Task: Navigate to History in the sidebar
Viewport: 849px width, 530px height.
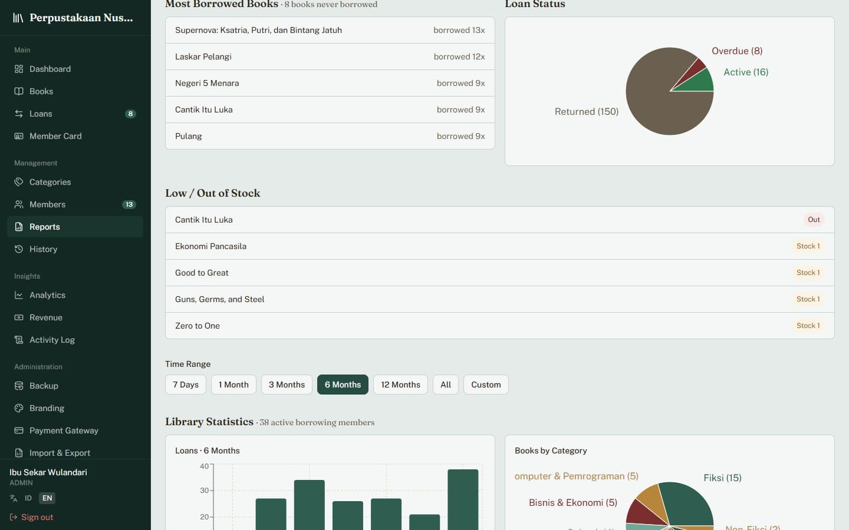Action: coord(75,249)
